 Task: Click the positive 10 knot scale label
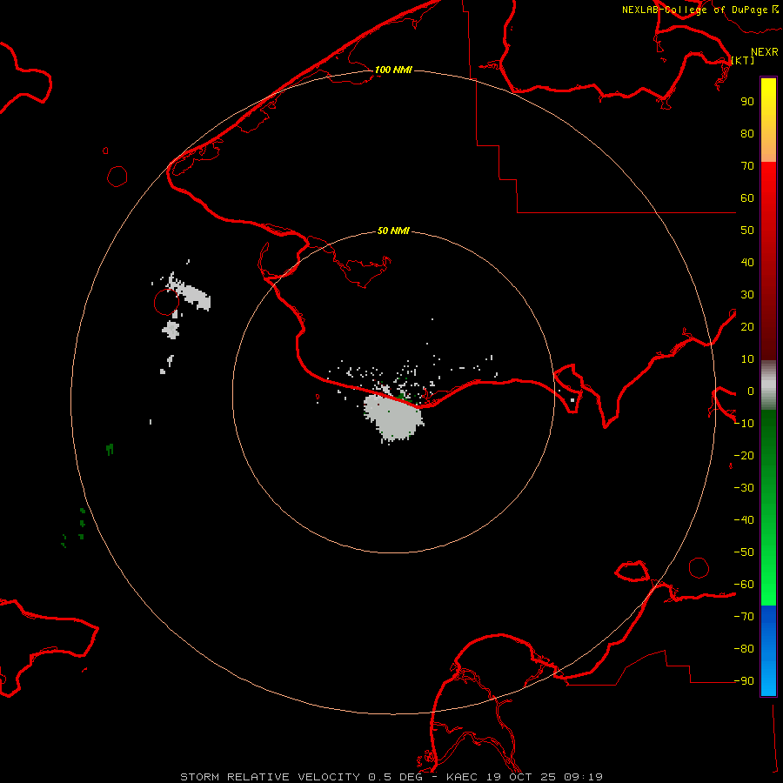click(x=747, y=359)
